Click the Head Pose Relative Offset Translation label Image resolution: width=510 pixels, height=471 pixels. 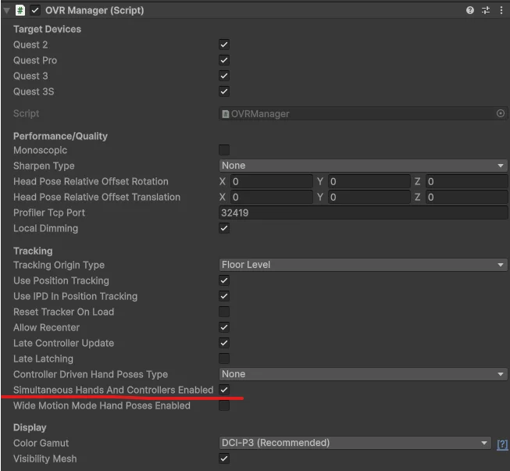(97, 197)
